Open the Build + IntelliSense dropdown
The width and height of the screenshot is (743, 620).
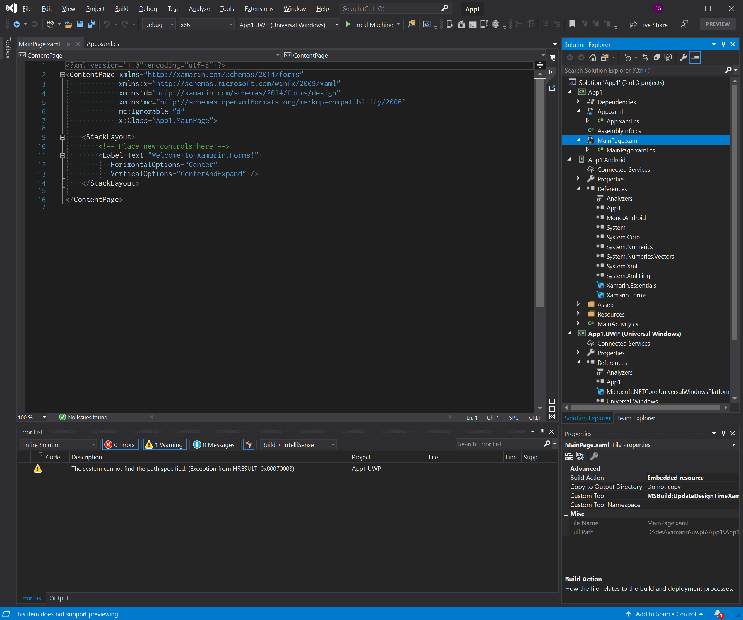pyautogui.click(x=298, y=444)
